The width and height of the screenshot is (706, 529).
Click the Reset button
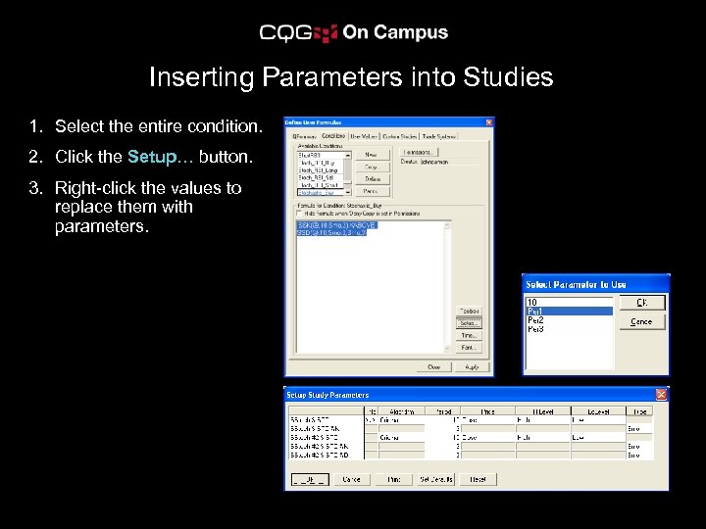click(479, 479)
